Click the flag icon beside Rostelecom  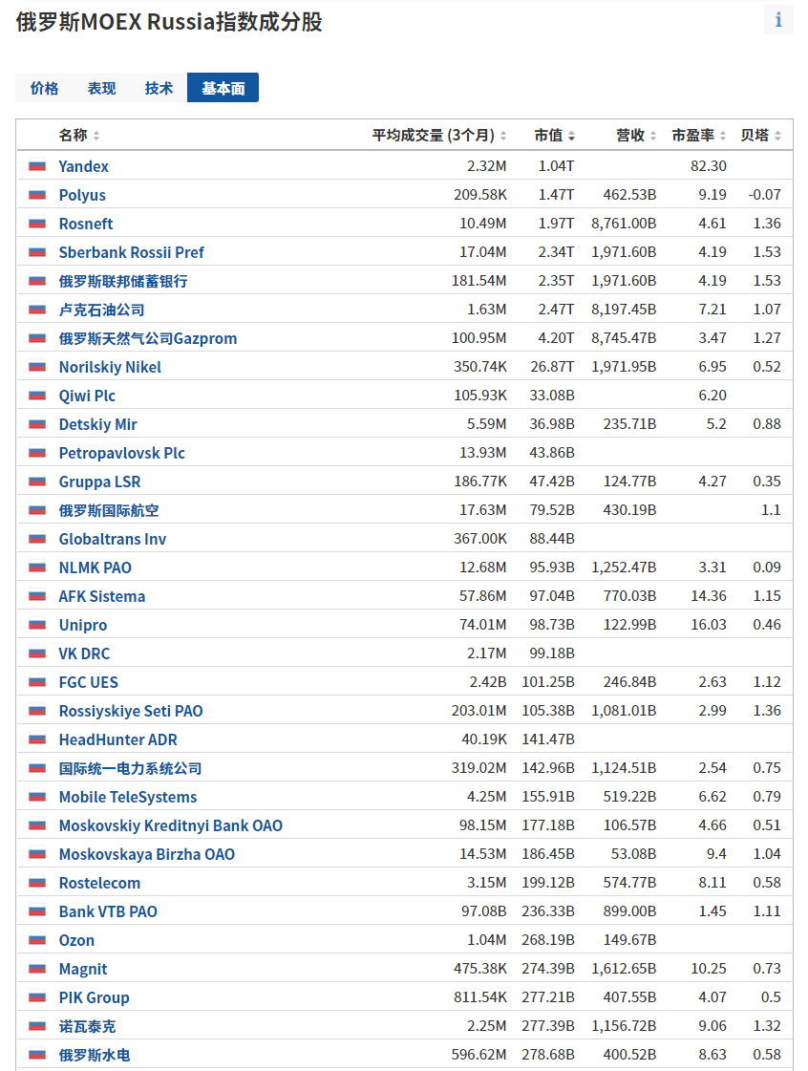click(x=37, y=883)
